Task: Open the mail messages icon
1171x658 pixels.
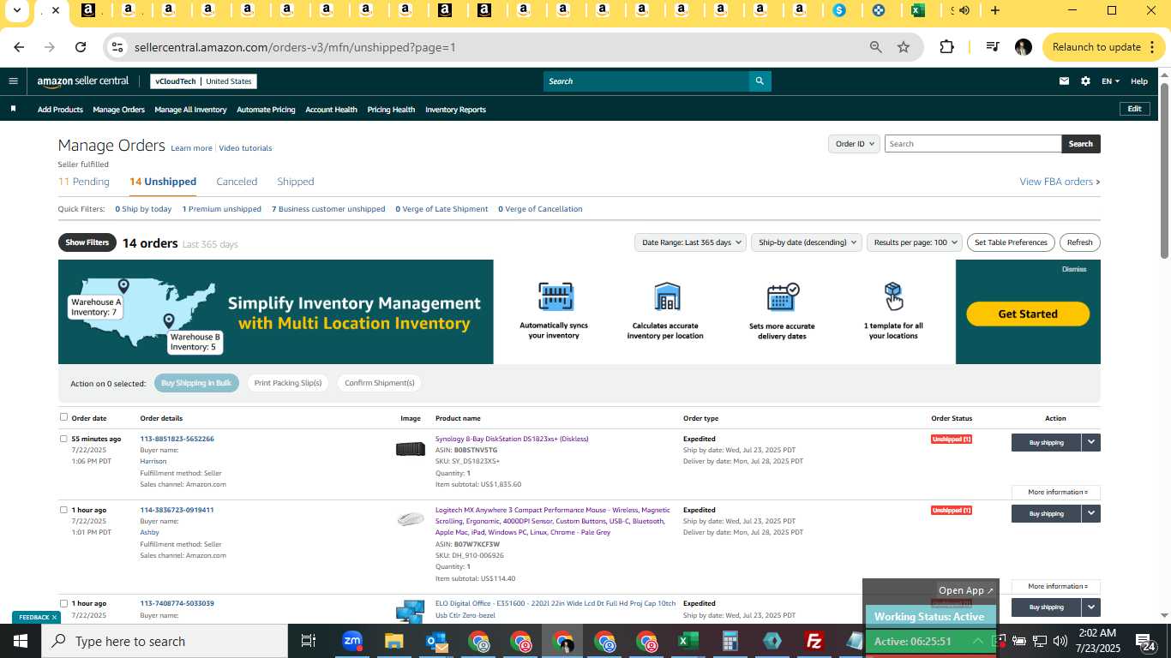Action: coord(1064,81)
